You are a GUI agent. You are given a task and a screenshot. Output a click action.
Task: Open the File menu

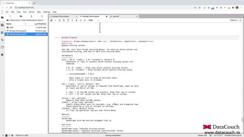(x=7, y=12)
